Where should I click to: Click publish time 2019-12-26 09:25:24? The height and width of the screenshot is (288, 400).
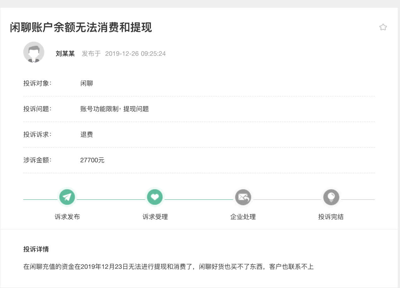click(x=136, y=54)
